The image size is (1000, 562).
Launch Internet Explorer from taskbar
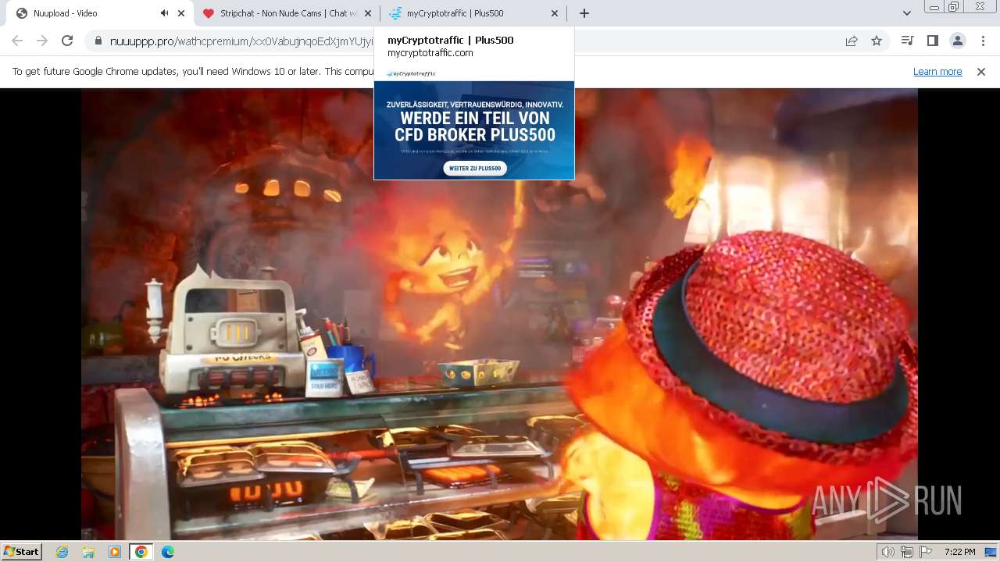point(62,552)
